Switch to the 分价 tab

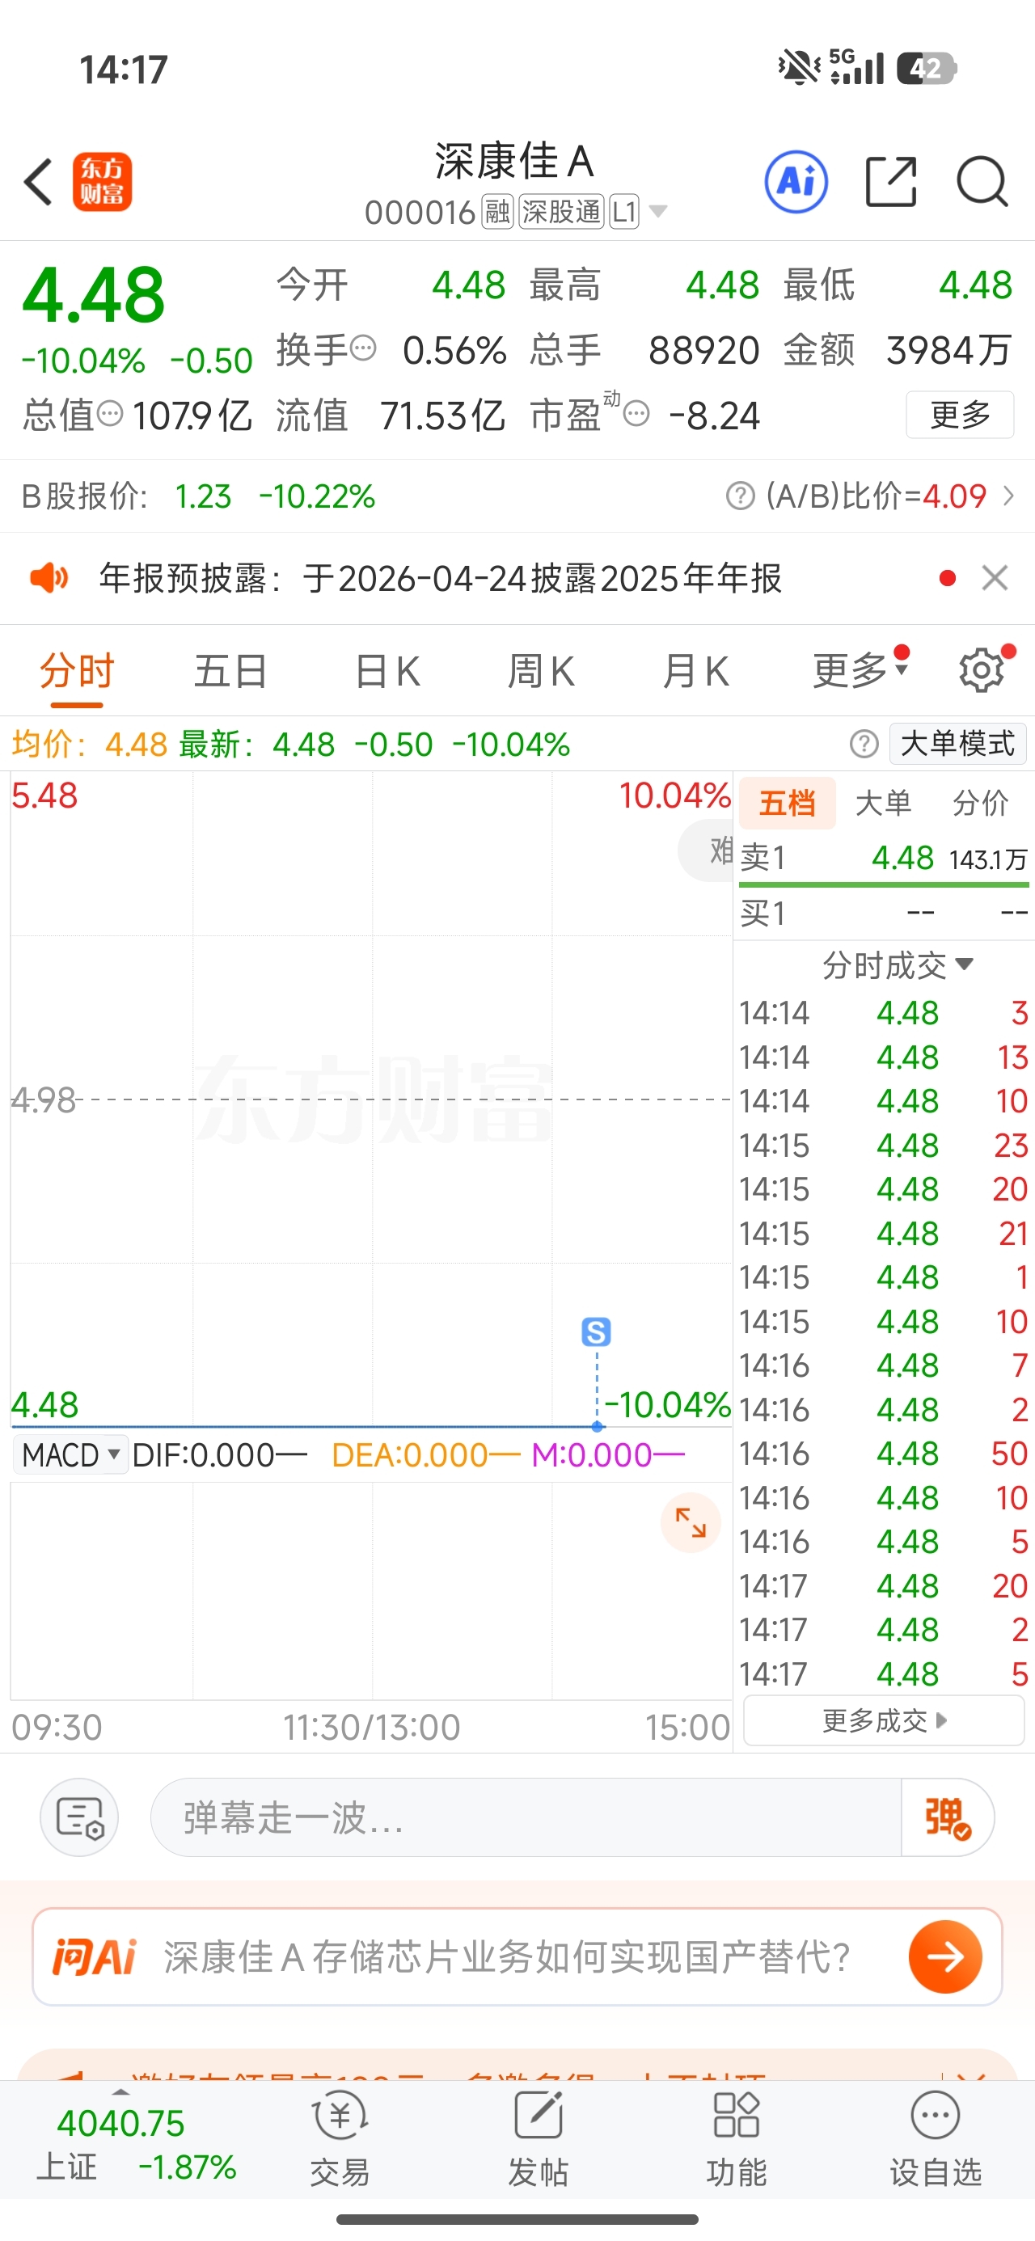980,803
